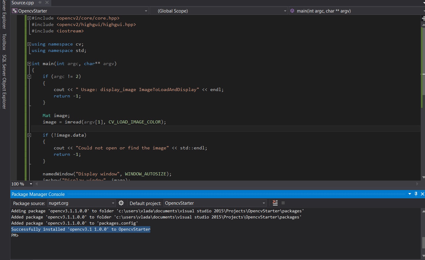Select the highlighted successfully installed console line
This screenshot has width=425, height=260.
pos(81,229)
